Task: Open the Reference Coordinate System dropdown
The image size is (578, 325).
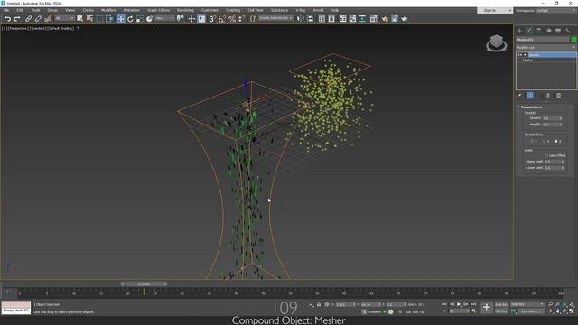Action: tap(164, 18)
